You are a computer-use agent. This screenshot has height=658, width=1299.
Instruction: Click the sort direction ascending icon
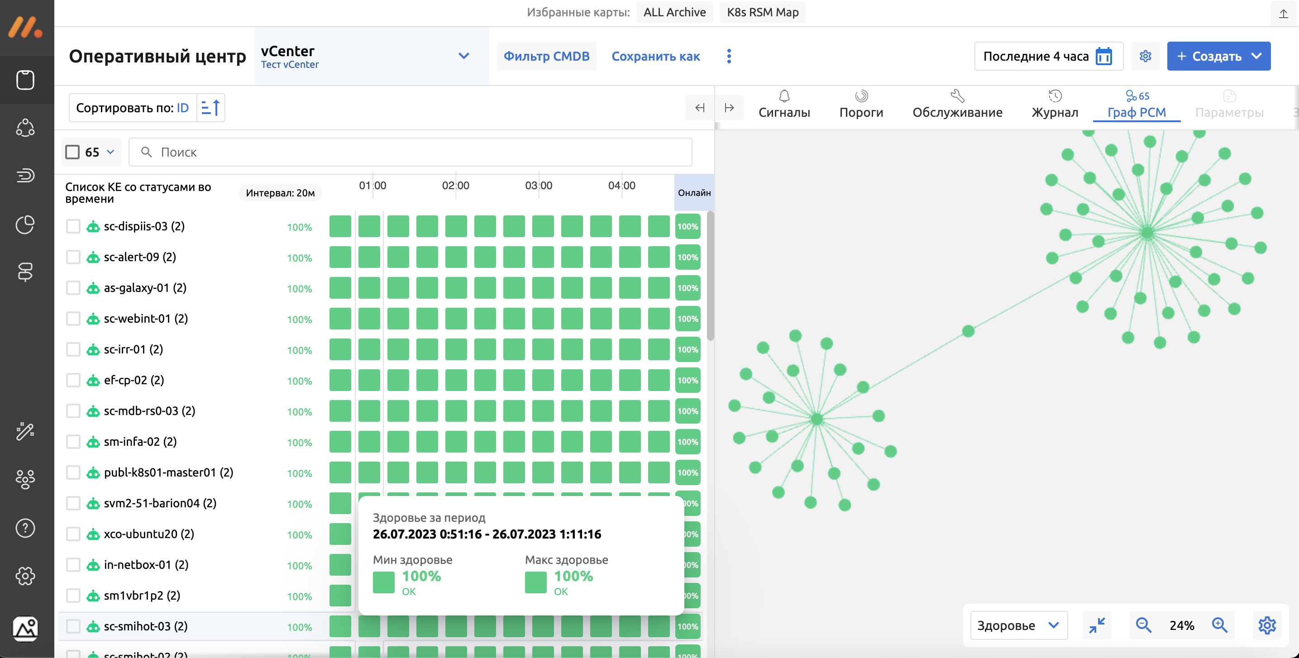(210, 107)
